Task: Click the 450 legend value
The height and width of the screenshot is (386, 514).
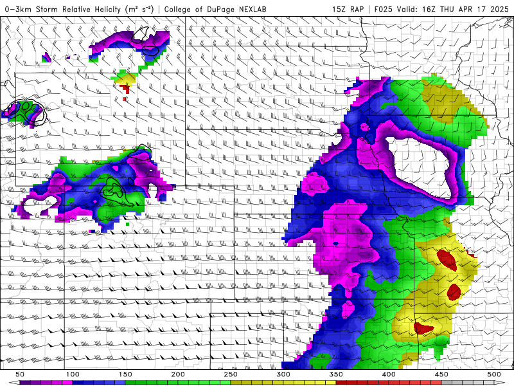Action: pyautogui.click(x=441, y=374)
